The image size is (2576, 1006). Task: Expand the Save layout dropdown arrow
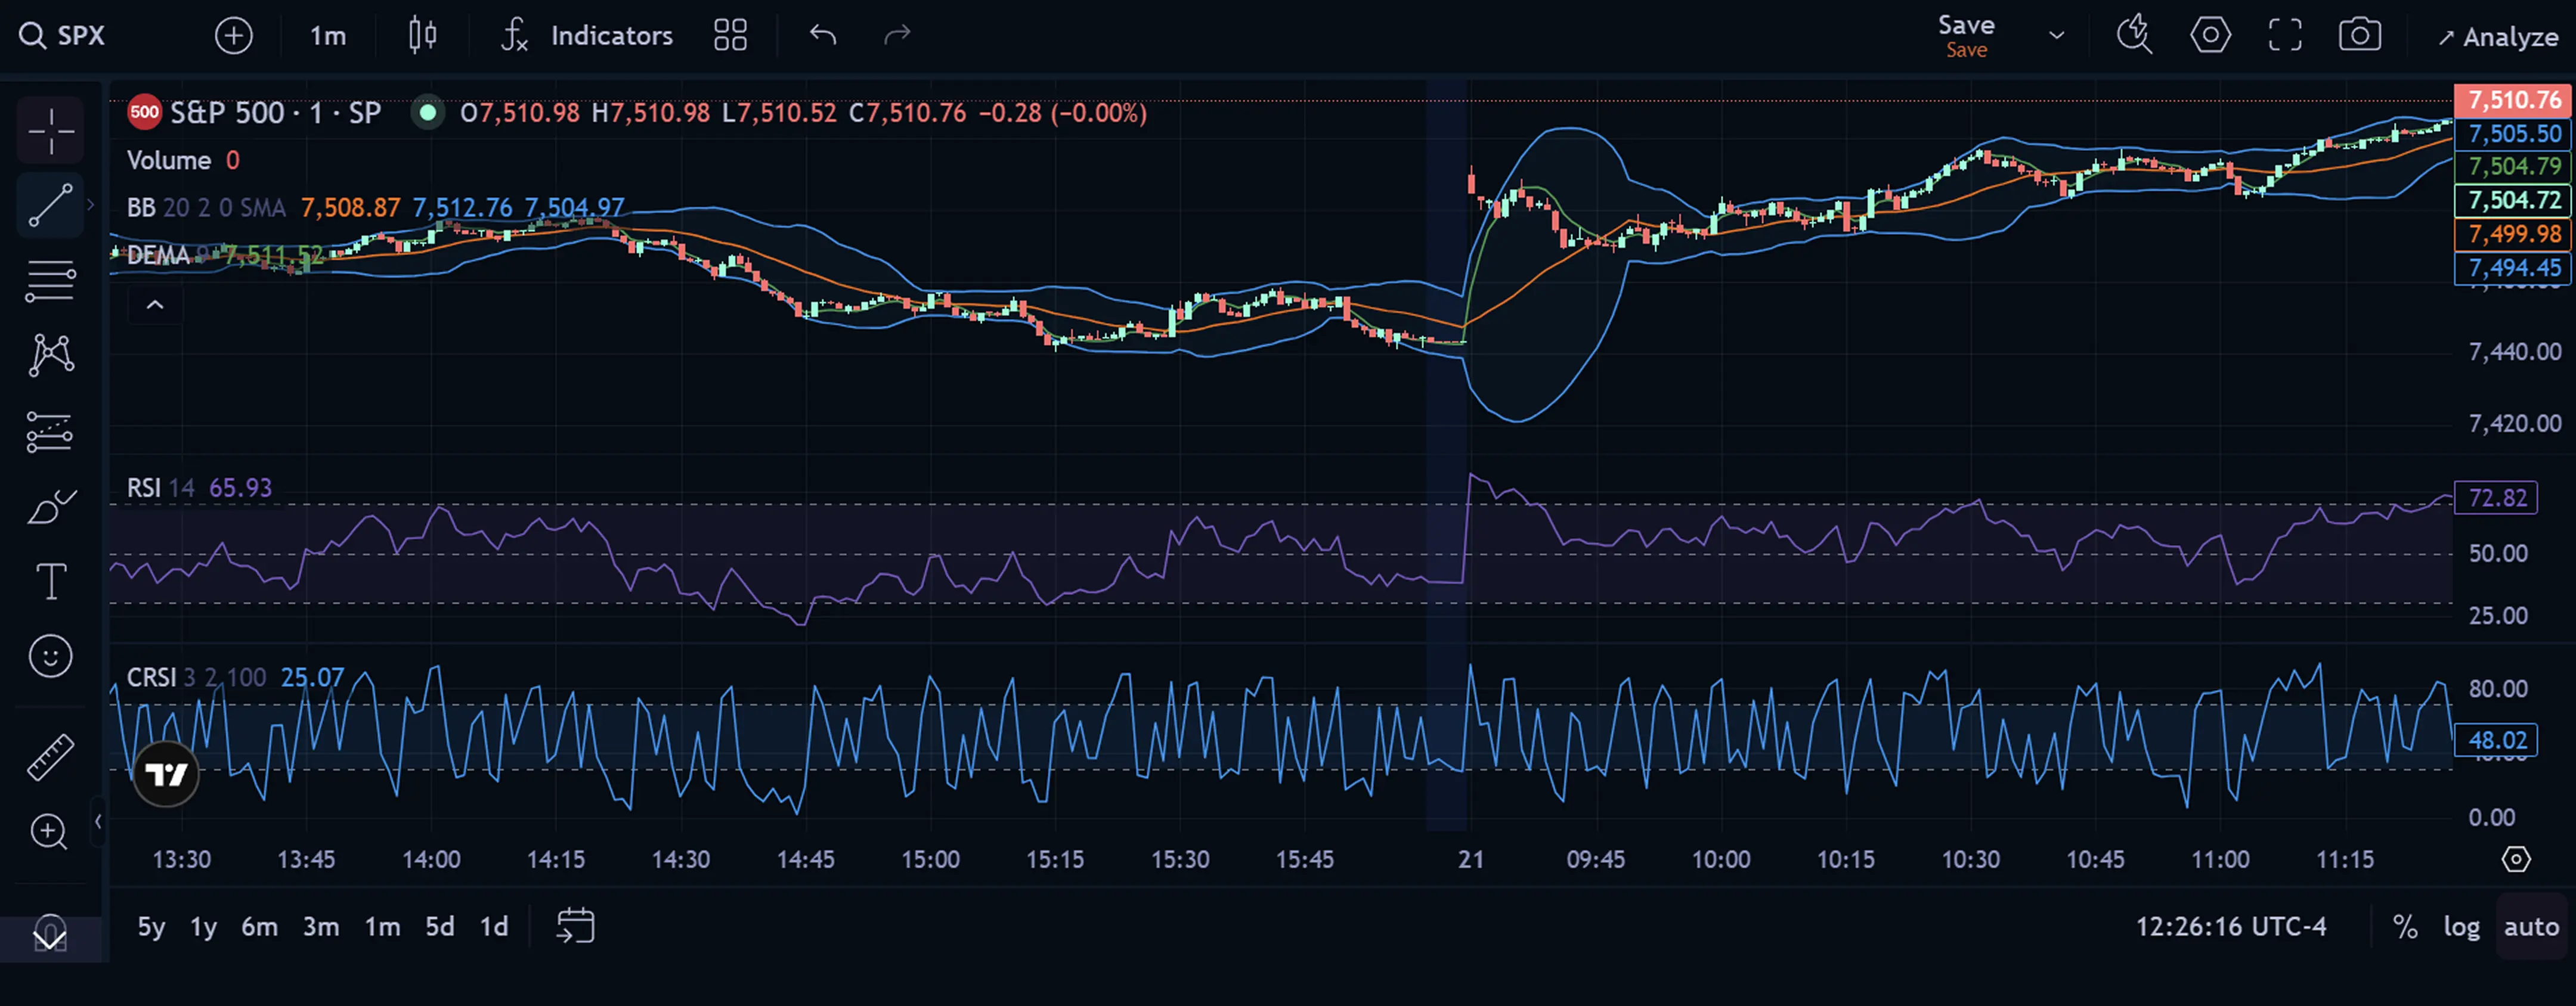(x=2056, y=36)
